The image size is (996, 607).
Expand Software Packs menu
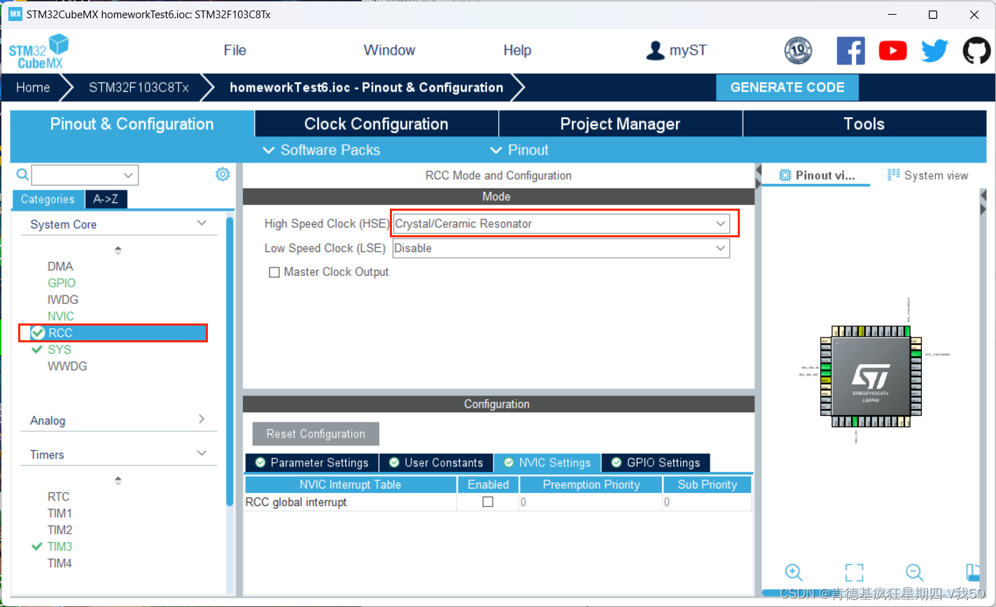pyautogui.click(x=321, y=150)
